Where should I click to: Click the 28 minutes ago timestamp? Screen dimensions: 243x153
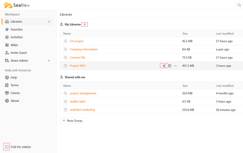226,110
